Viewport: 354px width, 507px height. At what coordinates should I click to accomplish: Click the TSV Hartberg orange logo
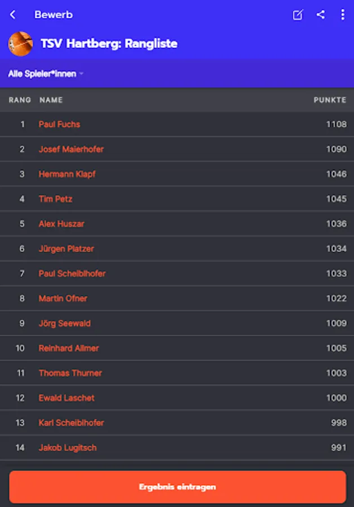click(x=20, y=43)
